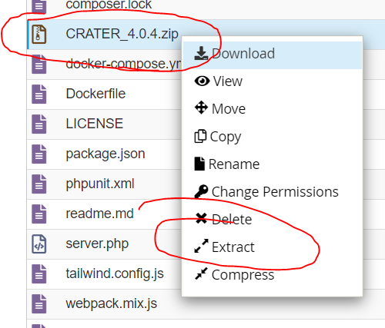The width and height of the screenshot is (385, 328).
Task: Click the four-arrow Move icon
Action: pyautogui.click(x=201, y=108)
